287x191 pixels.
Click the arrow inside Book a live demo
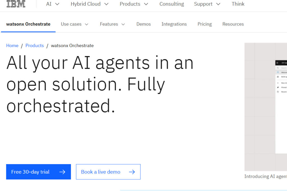pos(132,172)
